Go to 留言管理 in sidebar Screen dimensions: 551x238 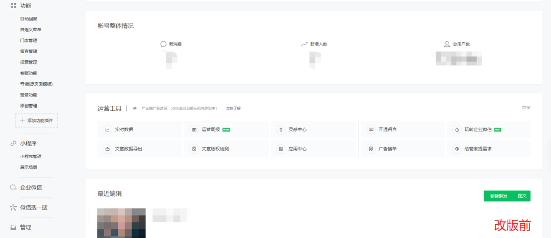point(29,51)
